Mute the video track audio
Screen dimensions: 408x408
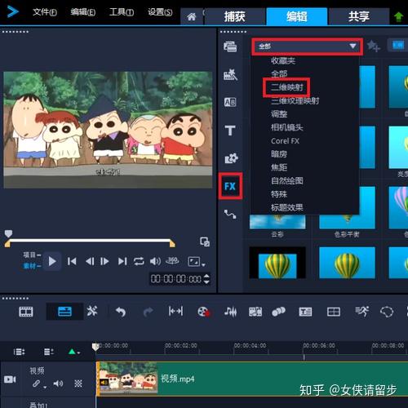point(58,384)
